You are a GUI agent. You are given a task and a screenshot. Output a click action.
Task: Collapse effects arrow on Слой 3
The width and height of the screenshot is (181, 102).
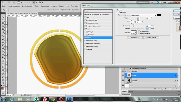coord(178,75)
